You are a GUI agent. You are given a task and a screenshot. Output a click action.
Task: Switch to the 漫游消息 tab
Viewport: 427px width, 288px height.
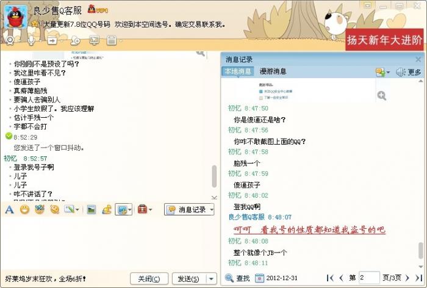pyautogui.click(x=273, y=71)
